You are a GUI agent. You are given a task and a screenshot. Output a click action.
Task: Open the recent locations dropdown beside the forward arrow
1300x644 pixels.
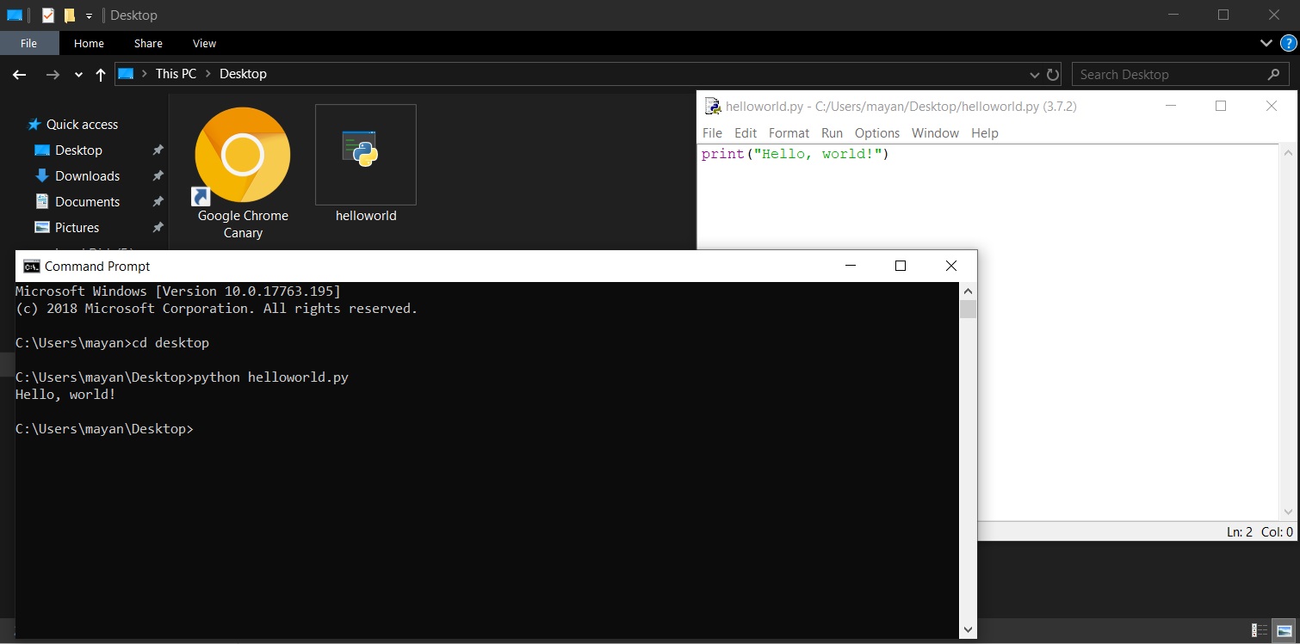(x=77, y=74)
